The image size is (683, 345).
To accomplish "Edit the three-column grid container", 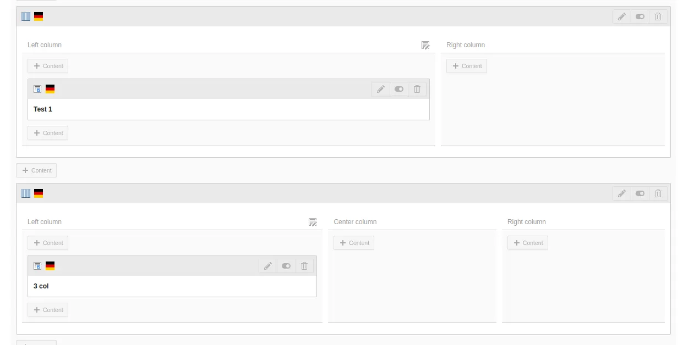I will (622, 193).
